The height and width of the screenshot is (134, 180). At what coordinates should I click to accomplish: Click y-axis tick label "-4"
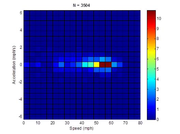pos(20,99)
